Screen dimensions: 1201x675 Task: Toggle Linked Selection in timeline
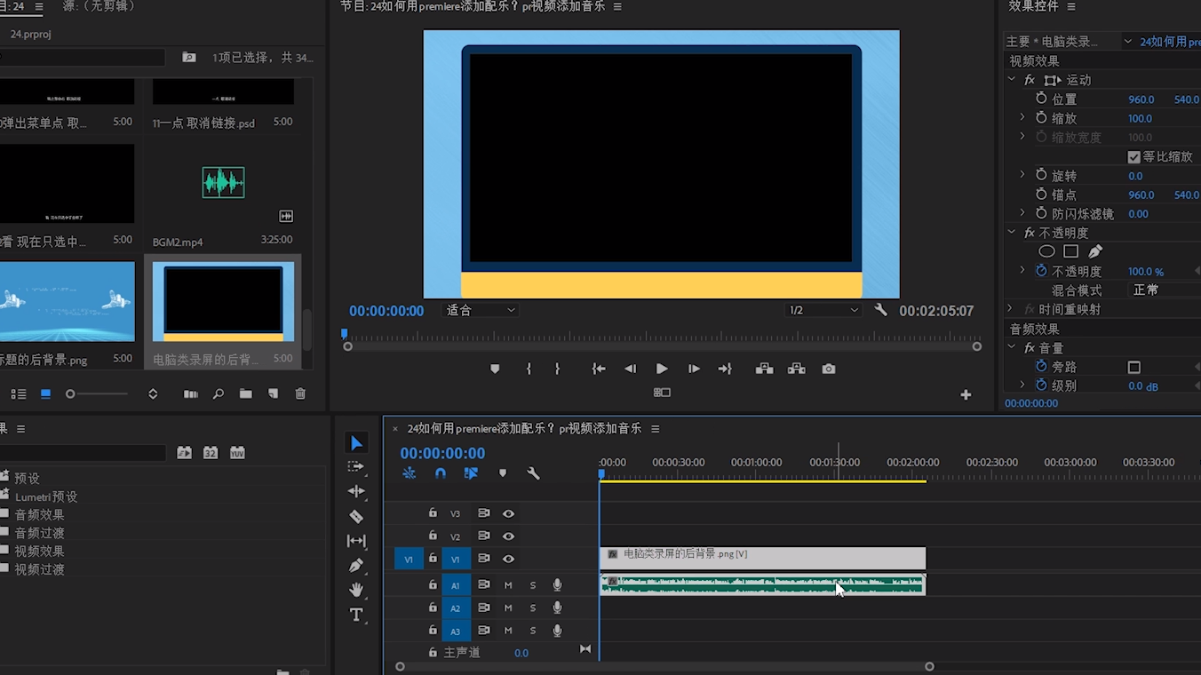[471, 473]
